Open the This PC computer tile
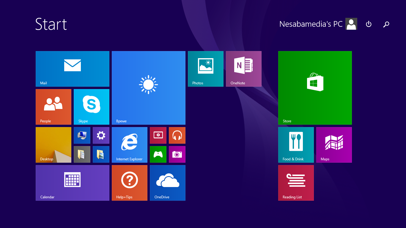406x228 pixels. (x=82, y=135)
